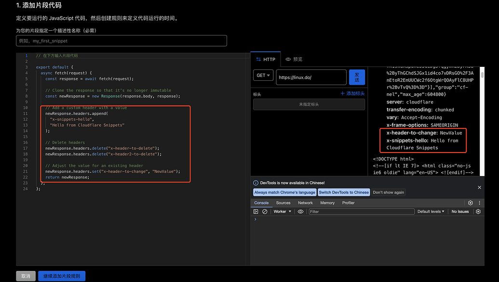Click Always match Chrome's language

point(284,192)
